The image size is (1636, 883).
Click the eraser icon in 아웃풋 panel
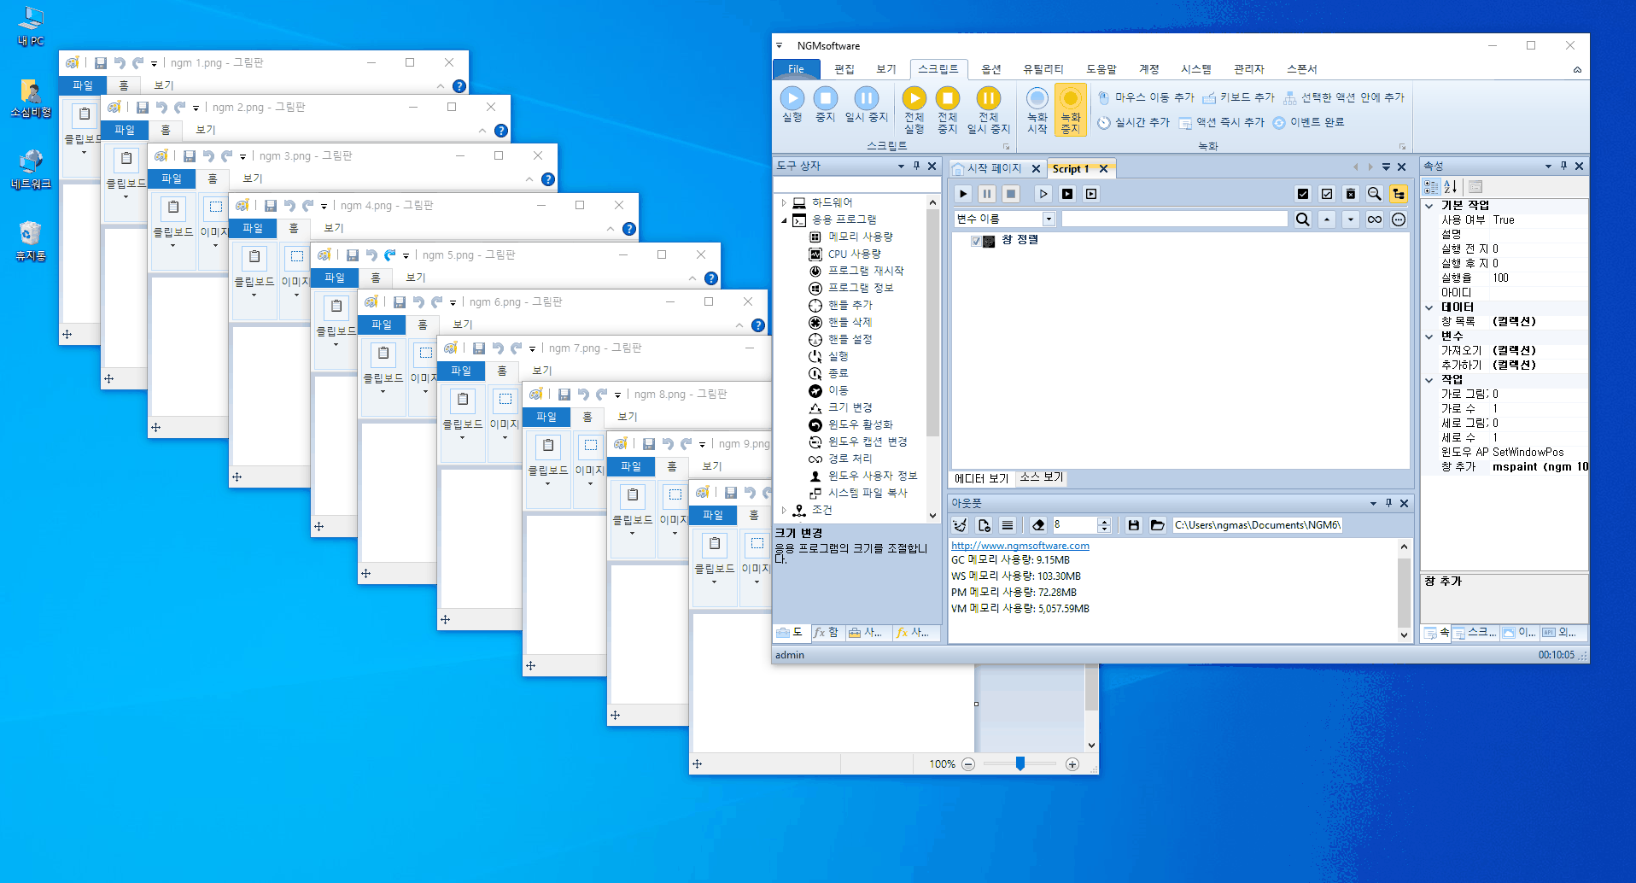pos(1038,525)
